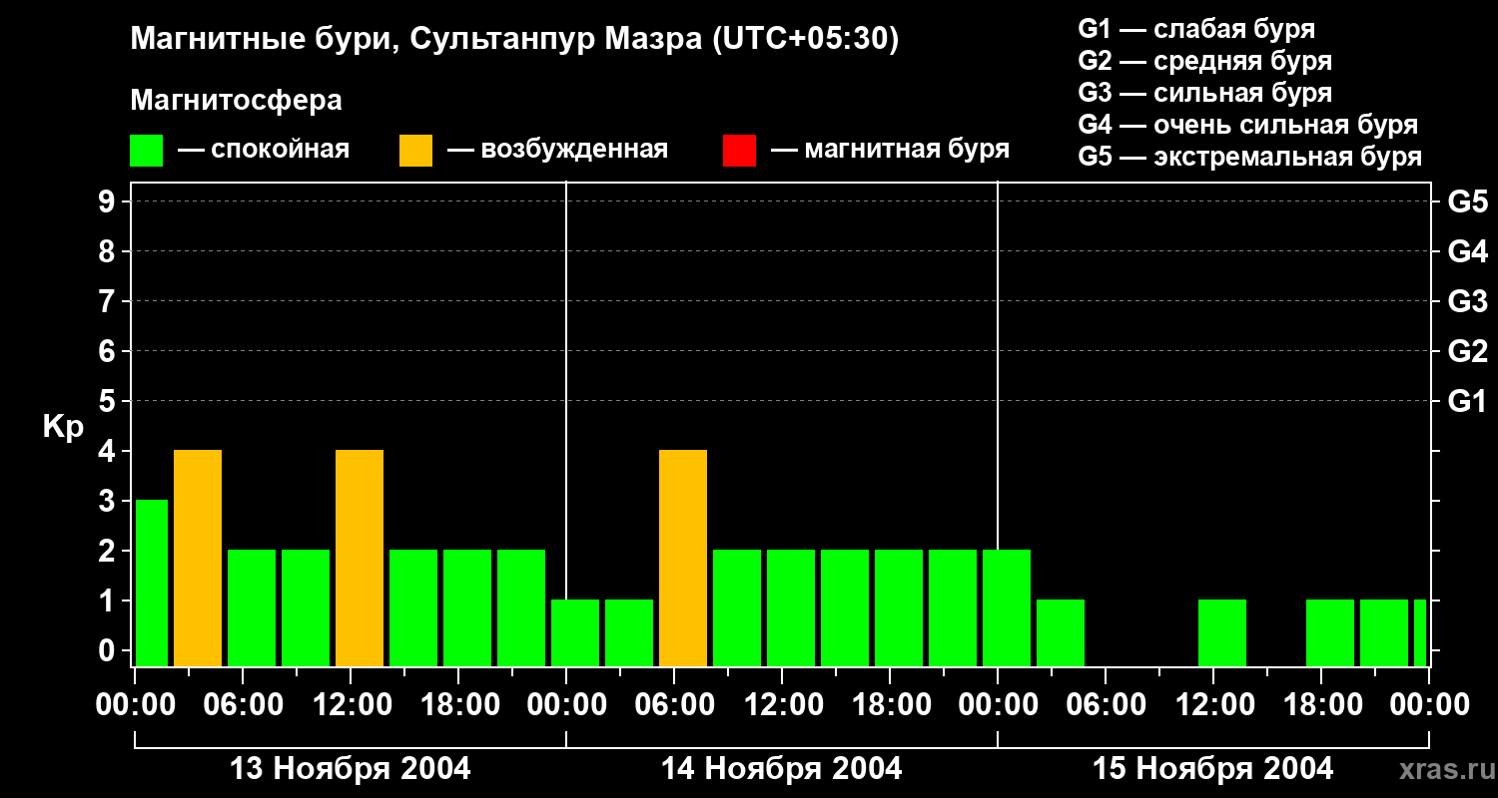Click the orange Kp 4 bar on 14 November
The width and height of the screenshot is (1498, 798).
(x=683, y=558)
